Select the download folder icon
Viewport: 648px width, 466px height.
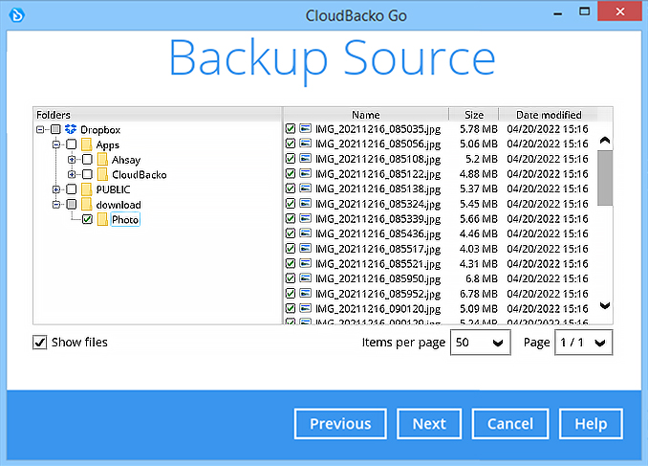87,205
